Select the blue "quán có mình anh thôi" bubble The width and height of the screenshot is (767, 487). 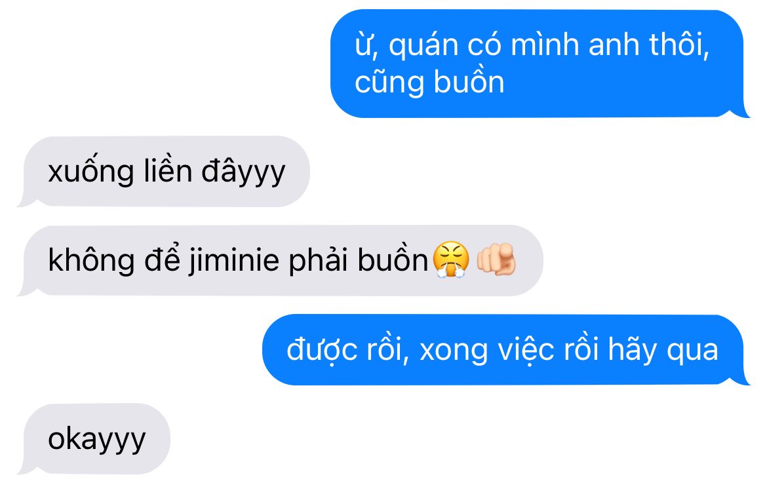click(x=540, y=64)
